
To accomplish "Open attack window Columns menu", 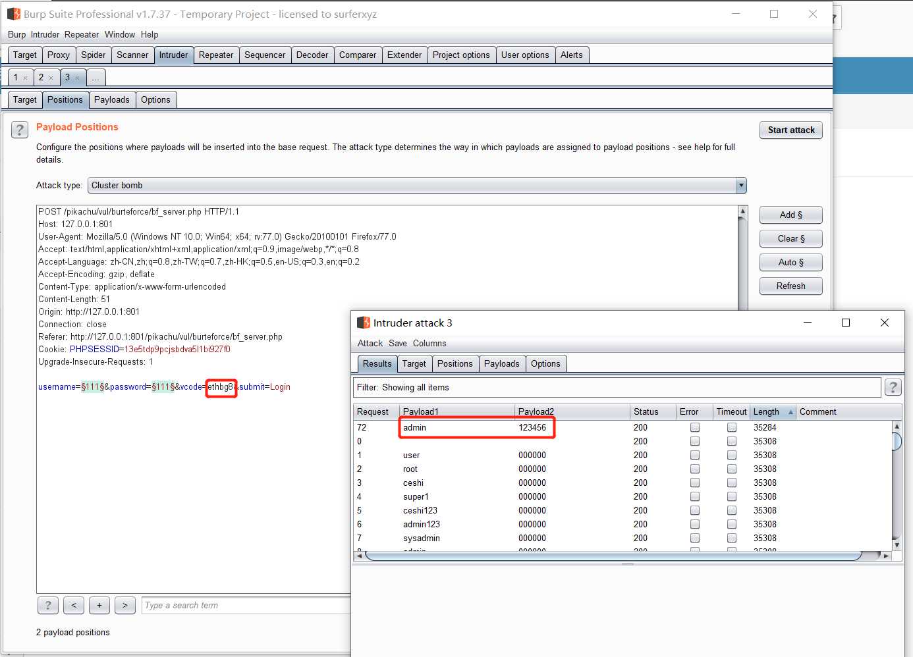I will pyautogui.click(x=429, y=343).
